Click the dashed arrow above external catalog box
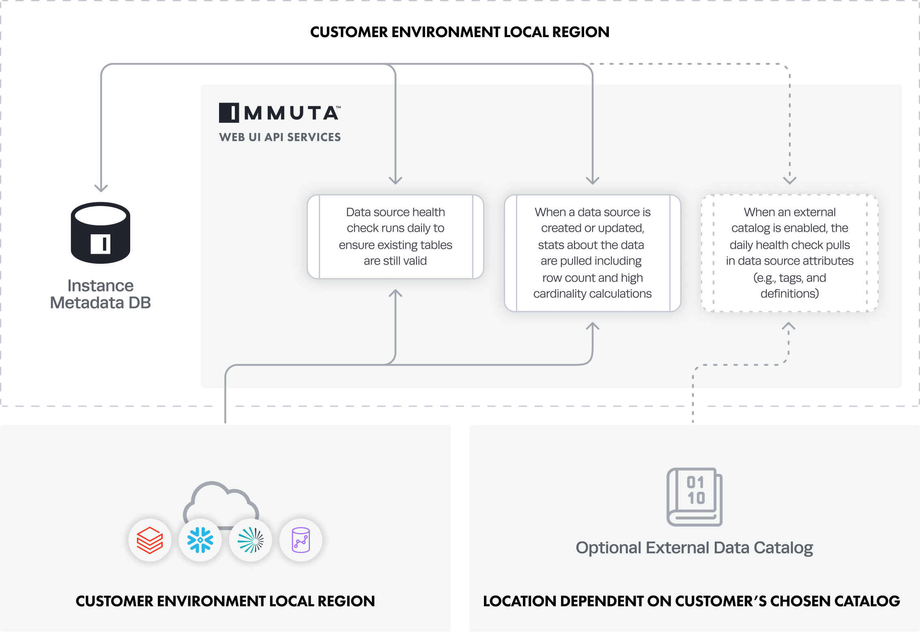920x632 pixels. point(789,179)
